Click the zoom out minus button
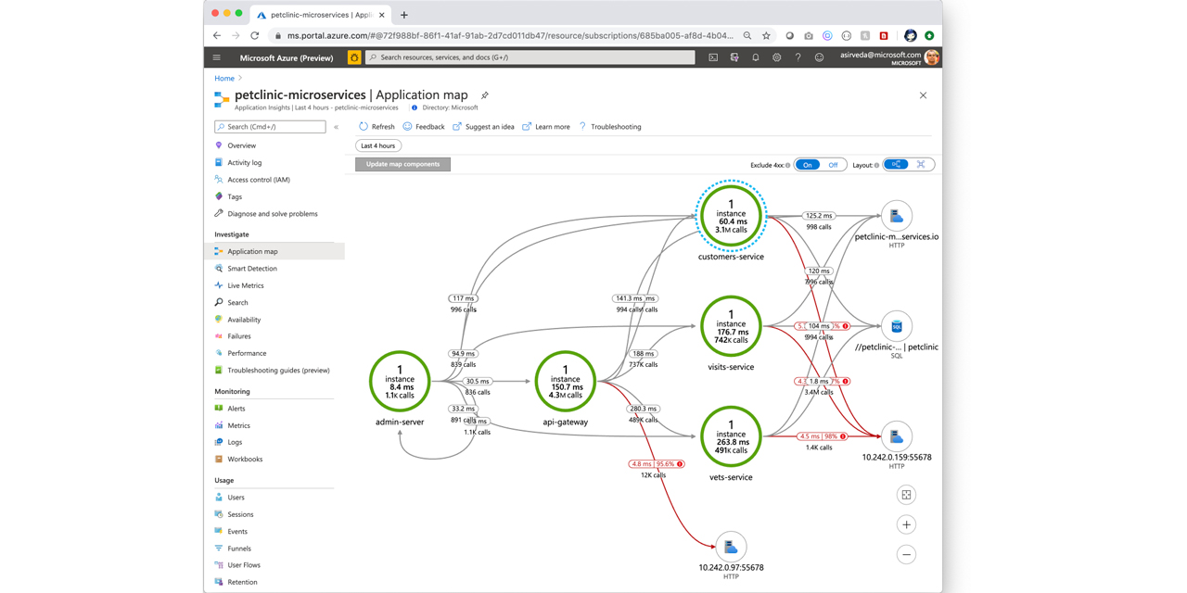 point(906,555)
